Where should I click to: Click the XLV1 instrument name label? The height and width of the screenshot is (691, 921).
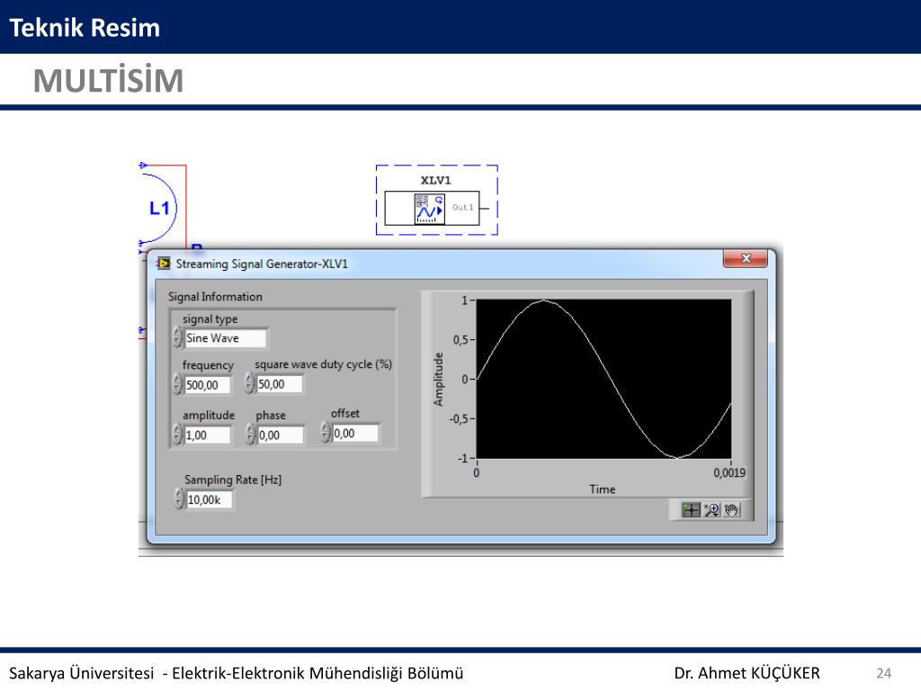coord(436,180)
